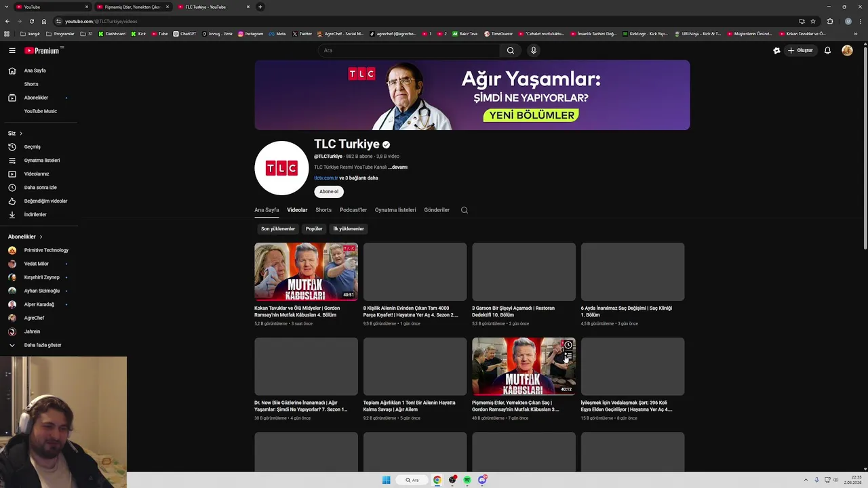Viewport: 868px width, 488px height.
Task: Open a new browser tab
Action: point(260,7)
